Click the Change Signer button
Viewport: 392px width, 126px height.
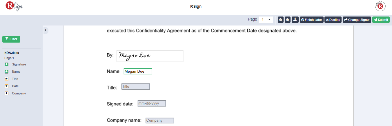point(357,20)
